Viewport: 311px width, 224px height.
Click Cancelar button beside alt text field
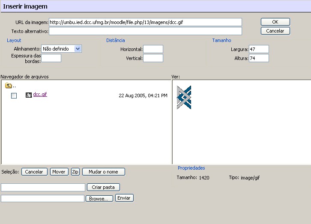tap(275, 31)
